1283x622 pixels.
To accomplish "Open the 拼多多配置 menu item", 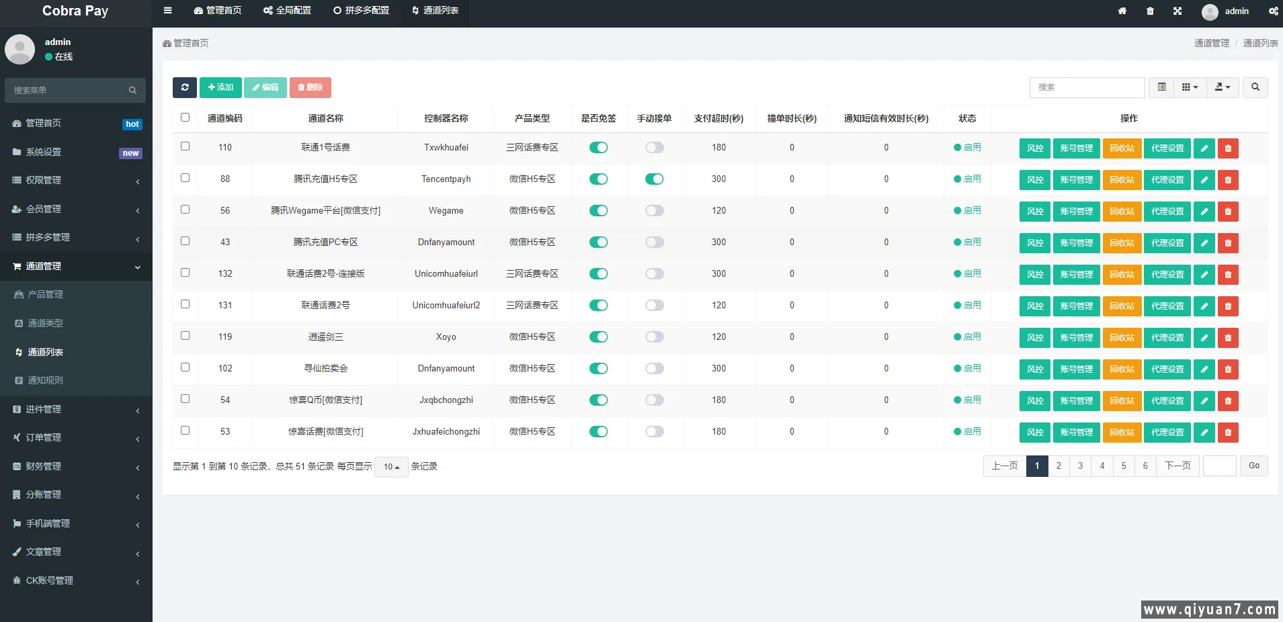I will tap(361, 11).
